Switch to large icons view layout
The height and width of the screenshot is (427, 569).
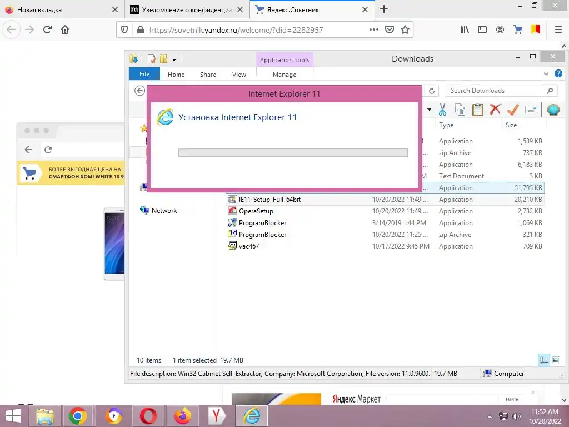[x=556, y=360]
